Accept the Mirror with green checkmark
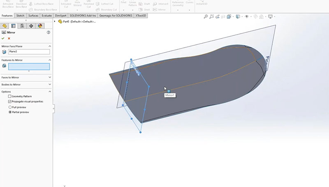The height and width of the screenshot is (187, 329). pos(3,38)
